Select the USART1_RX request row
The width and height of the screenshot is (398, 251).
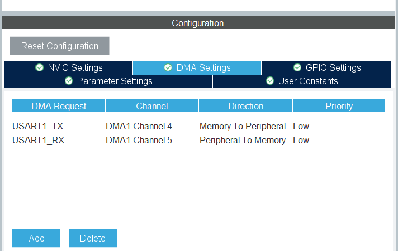[x=198, y=140]
